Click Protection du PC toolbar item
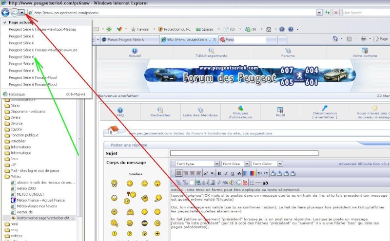 coord(175,29)
